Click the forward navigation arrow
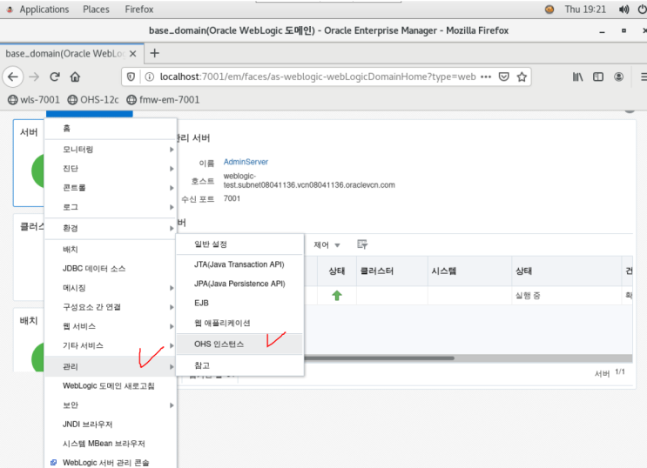Screen dimensions: 647x468 click(x=34, y=77)
